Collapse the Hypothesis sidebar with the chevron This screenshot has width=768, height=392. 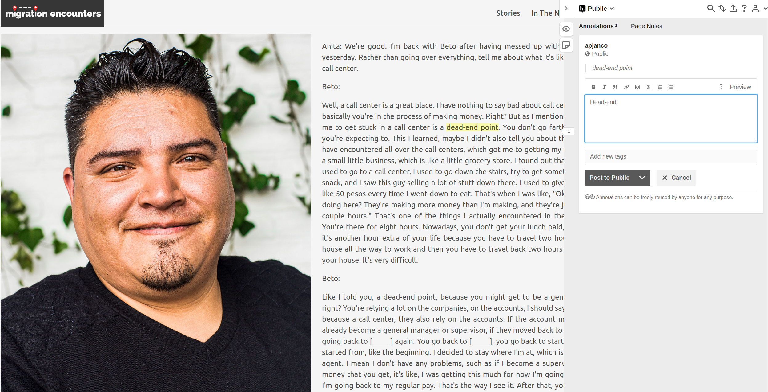566,8
